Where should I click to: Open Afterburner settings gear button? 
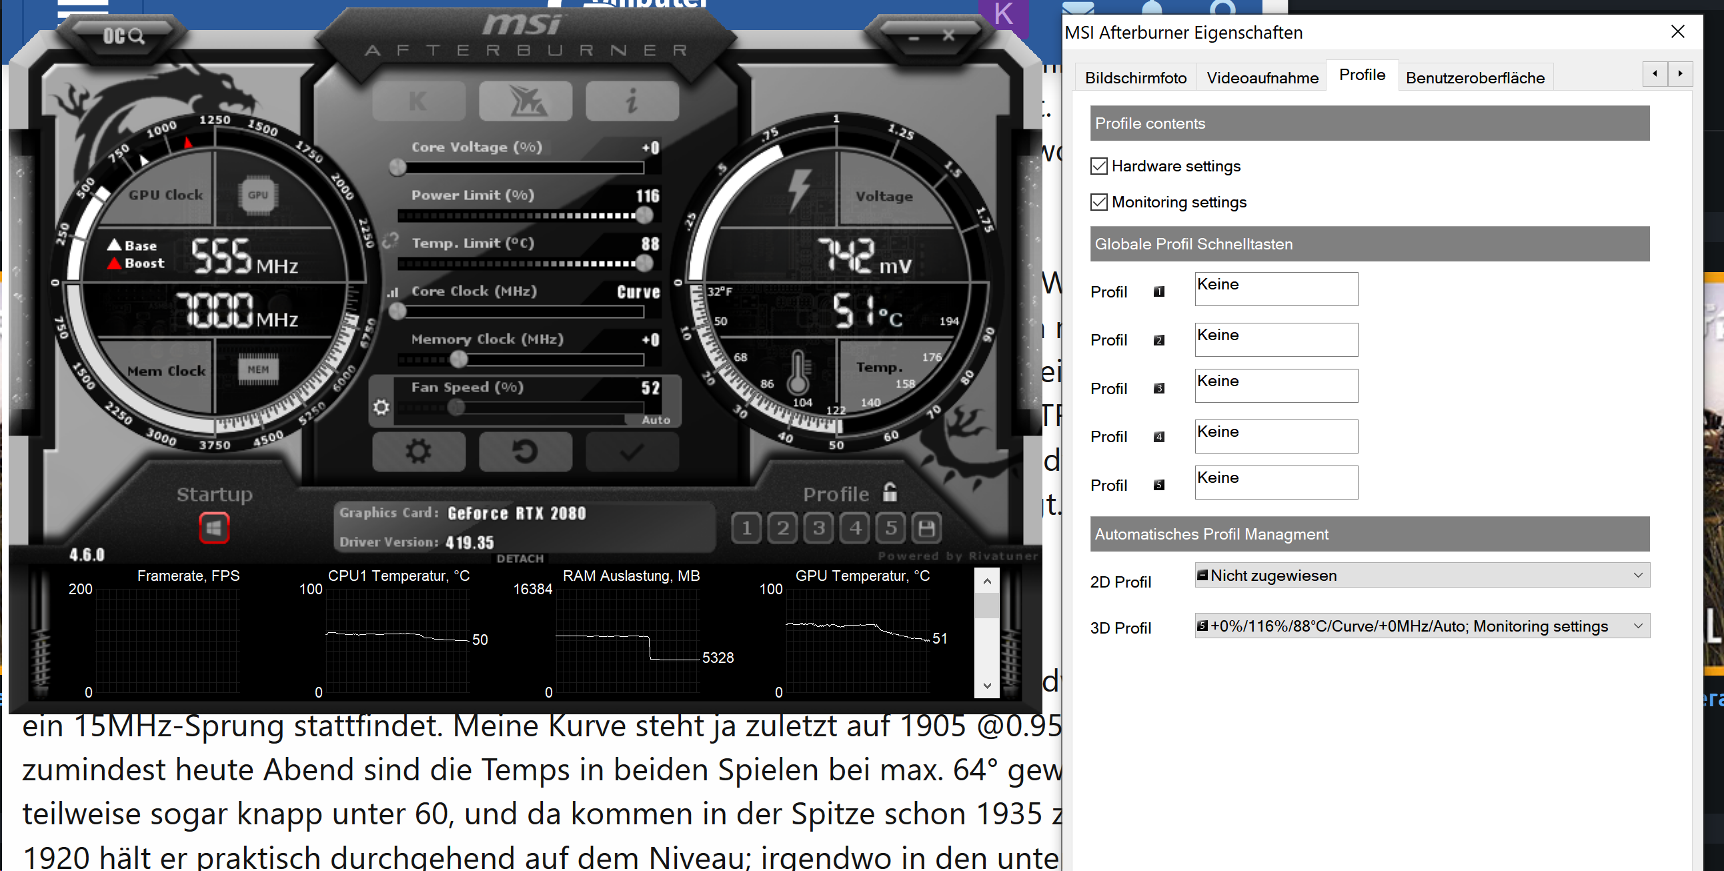pyautogui.click(x=418, y=452)
